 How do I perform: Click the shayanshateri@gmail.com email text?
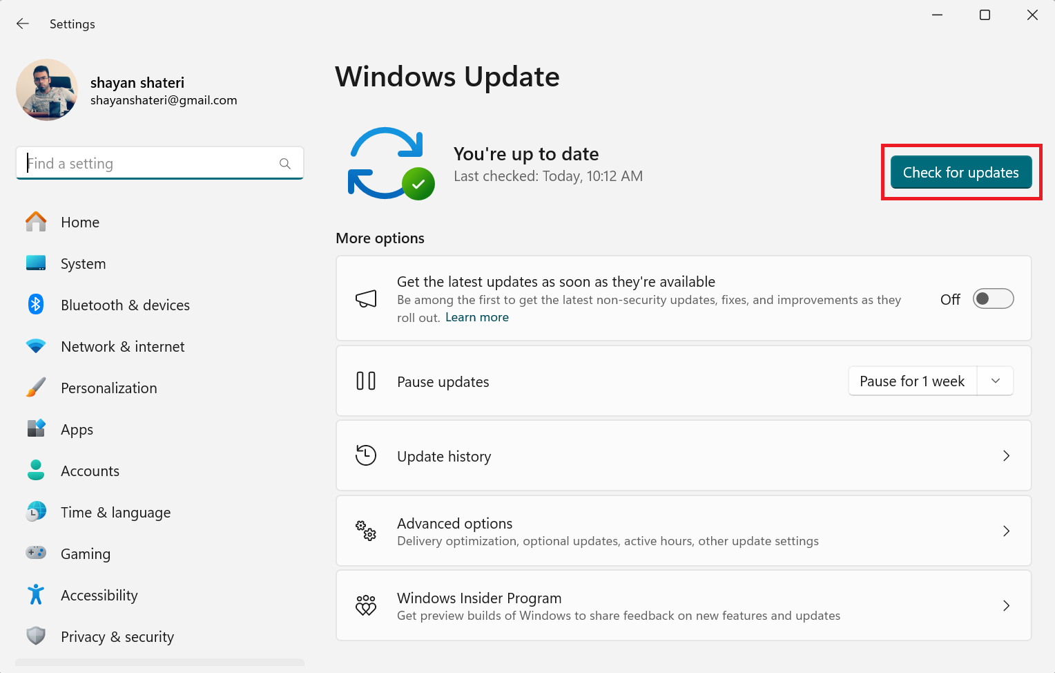[x=164, y=100]
